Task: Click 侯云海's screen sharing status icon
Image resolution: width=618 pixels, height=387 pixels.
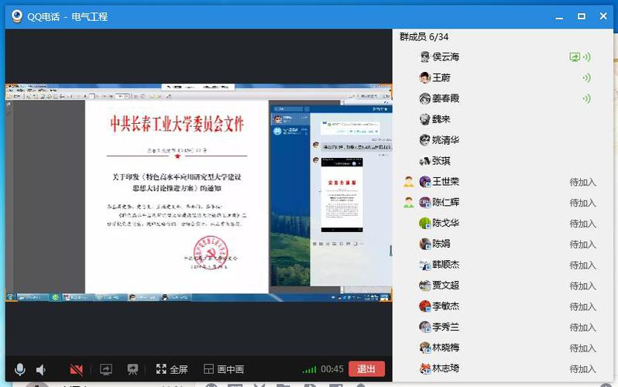Action: [x=574, y=57]
